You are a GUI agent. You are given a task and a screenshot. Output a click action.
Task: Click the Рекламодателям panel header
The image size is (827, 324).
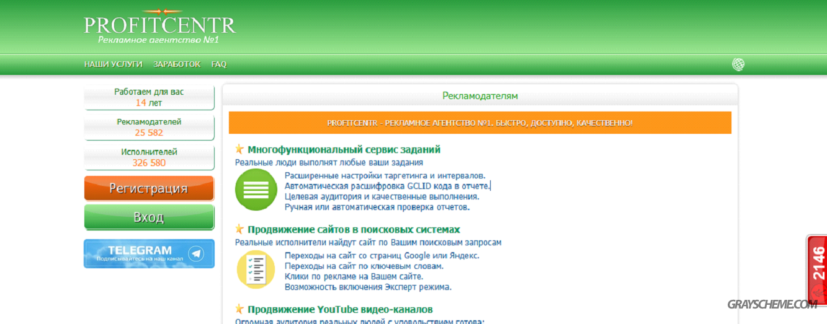480,95
